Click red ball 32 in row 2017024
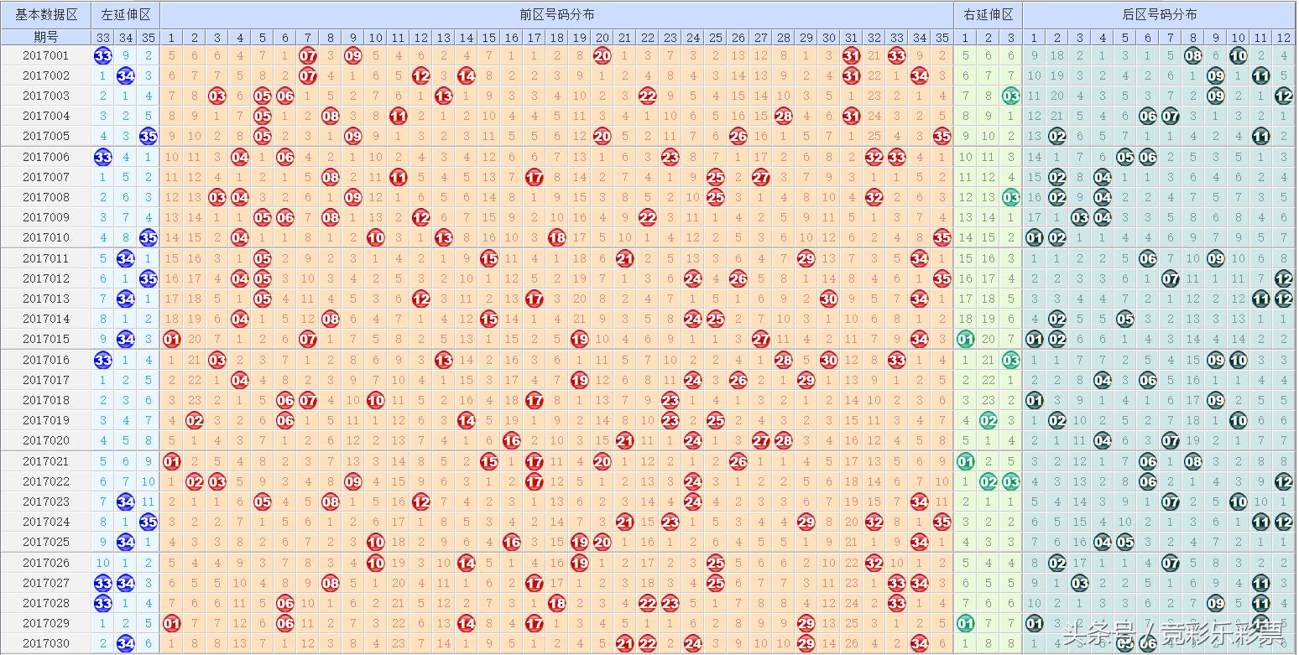 (874, 522)
